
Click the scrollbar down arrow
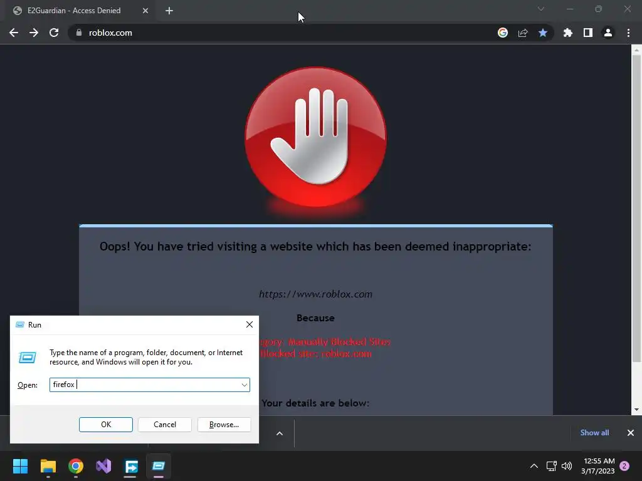(x=636, y=410)
